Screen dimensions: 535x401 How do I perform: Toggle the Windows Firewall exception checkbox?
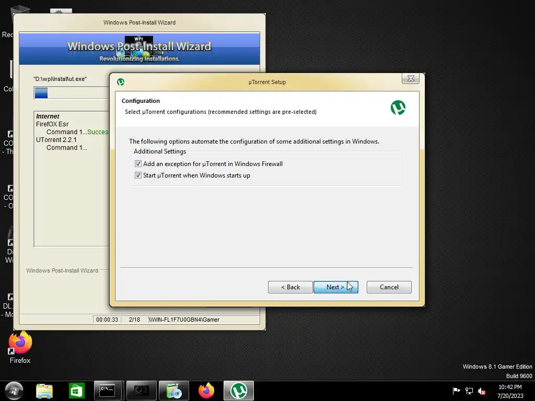coord(138,163)
